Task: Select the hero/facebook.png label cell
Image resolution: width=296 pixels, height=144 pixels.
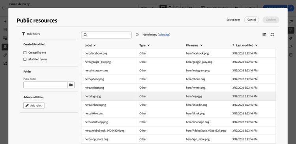Action: click(109, 53)
